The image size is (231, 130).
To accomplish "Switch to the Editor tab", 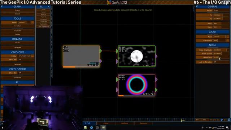I will 106,123.
